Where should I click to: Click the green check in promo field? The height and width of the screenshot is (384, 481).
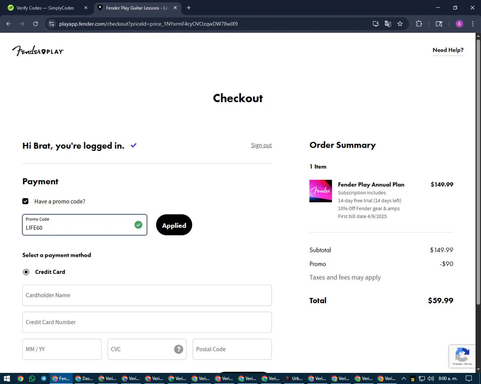[138, 225]
